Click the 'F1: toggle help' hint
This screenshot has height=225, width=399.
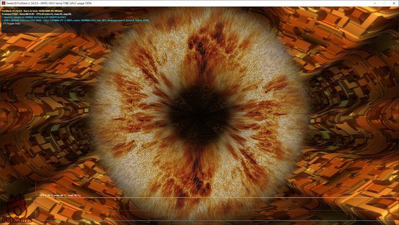tap(11, 24)
